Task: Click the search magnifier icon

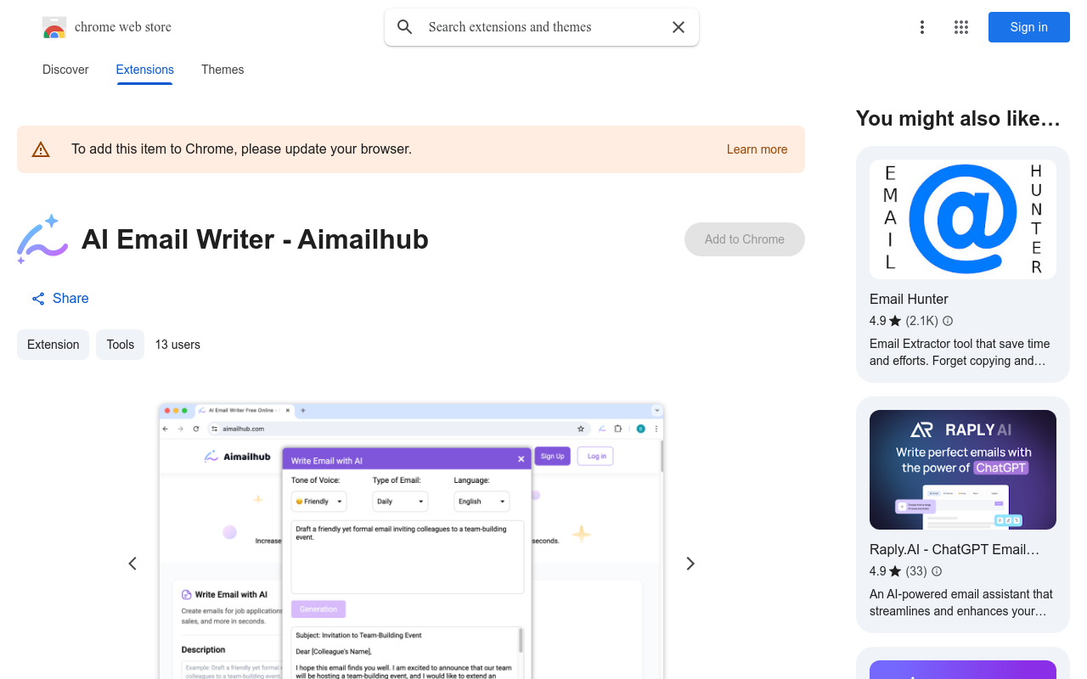Action: click(x=405, y=27)
